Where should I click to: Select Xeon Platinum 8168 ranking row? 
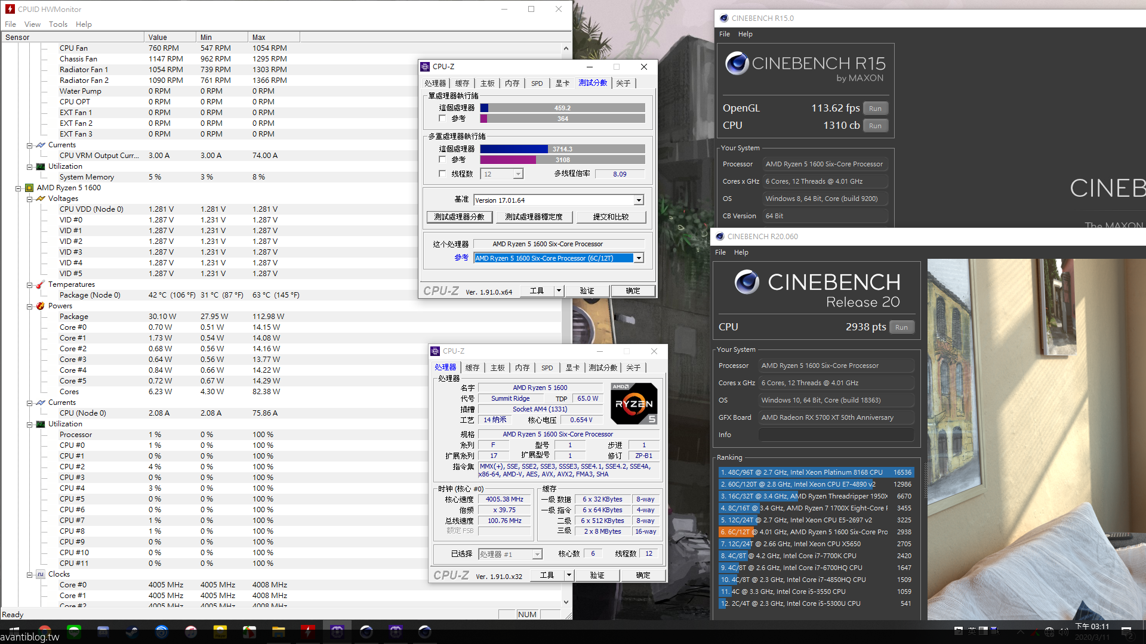pos(815,472)
